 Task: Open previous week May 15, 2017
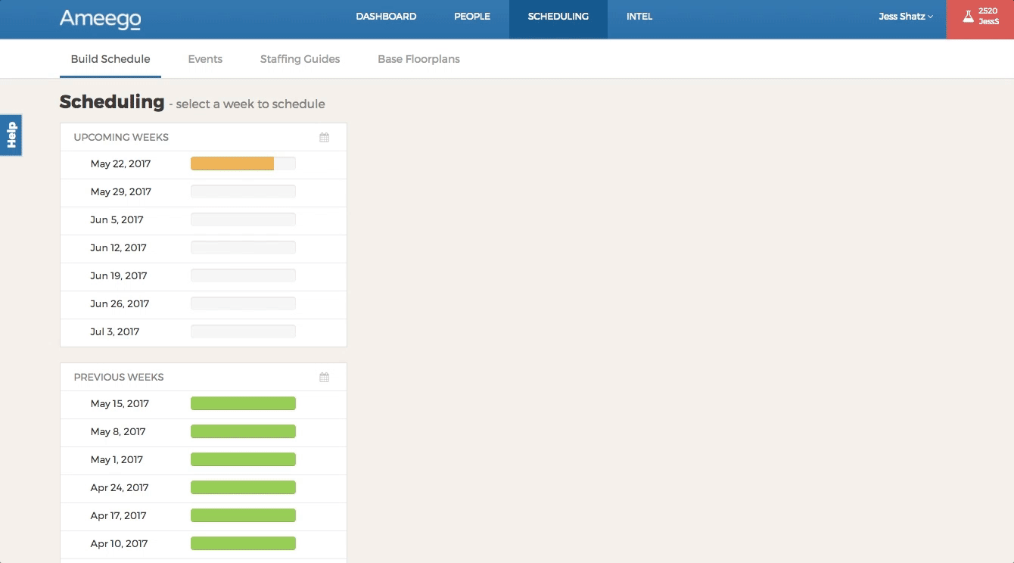[204, 404]
